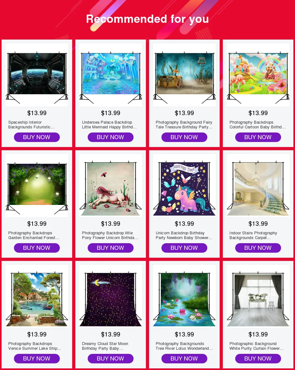Open the Enchanted Forest garden backdrop image
The width and height of the screenshot is (295, 370).
(x=37, y=185)
